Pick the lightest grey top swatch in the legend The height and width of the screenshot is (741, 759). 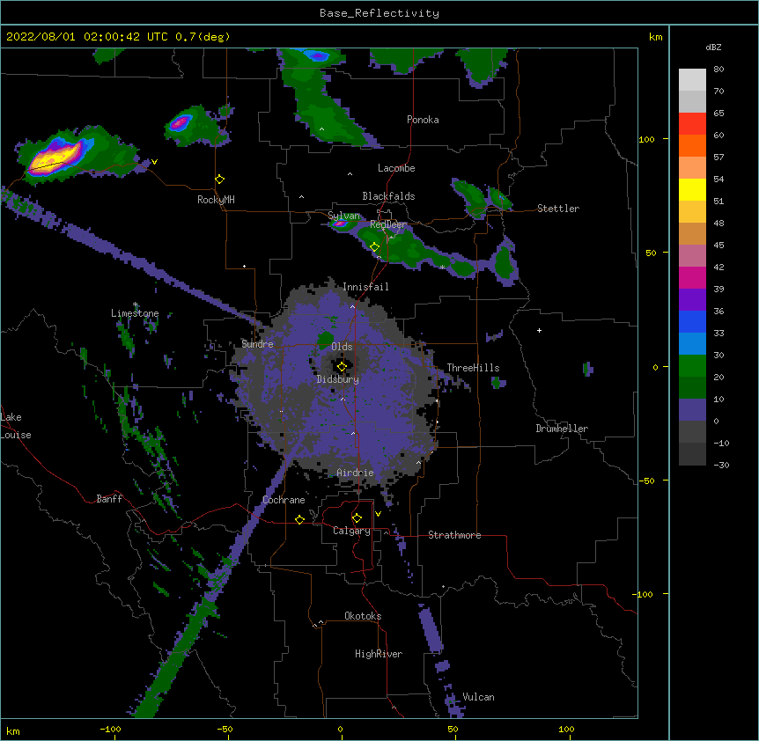click(x=692, y=80)
